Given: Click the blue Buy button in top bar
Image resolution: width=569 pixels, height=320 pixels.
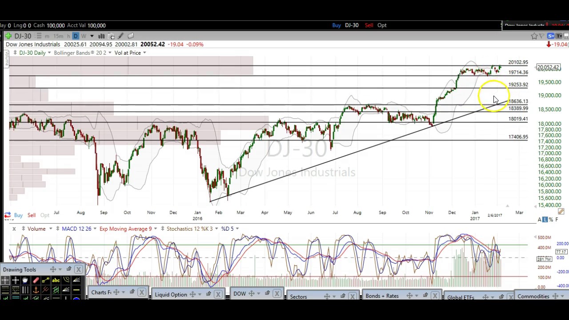Looking at the screenshot, I should pyautogui.click(x=337, y=25).
